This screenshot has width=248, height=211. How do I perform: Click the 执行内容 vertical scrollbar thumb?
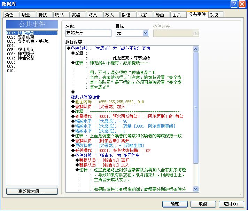(x=196, y=108)
